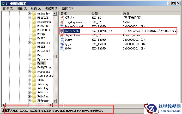Viewport: 182px width, 114px height.
Task: Click the REG_EXPAND_SZ type cell
Action: 102,31
